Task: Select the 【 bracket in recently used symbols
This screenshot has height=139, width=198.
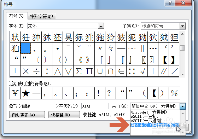Action: tap(153, 93)
